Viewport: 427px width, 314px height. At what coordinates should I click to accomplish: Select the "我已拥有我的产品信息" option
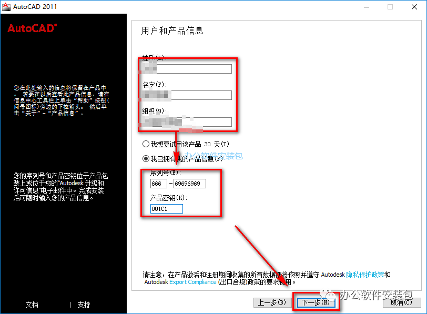[145, 159]
